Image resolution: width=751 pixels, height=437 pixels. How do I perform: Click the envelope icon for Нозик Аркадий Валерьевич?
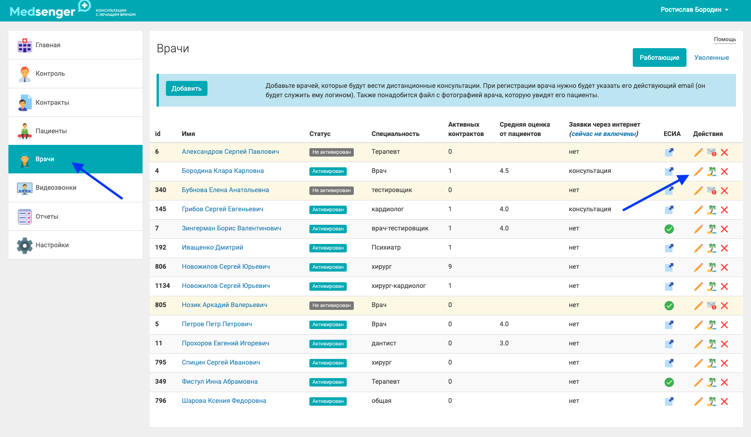click(711, 306)
